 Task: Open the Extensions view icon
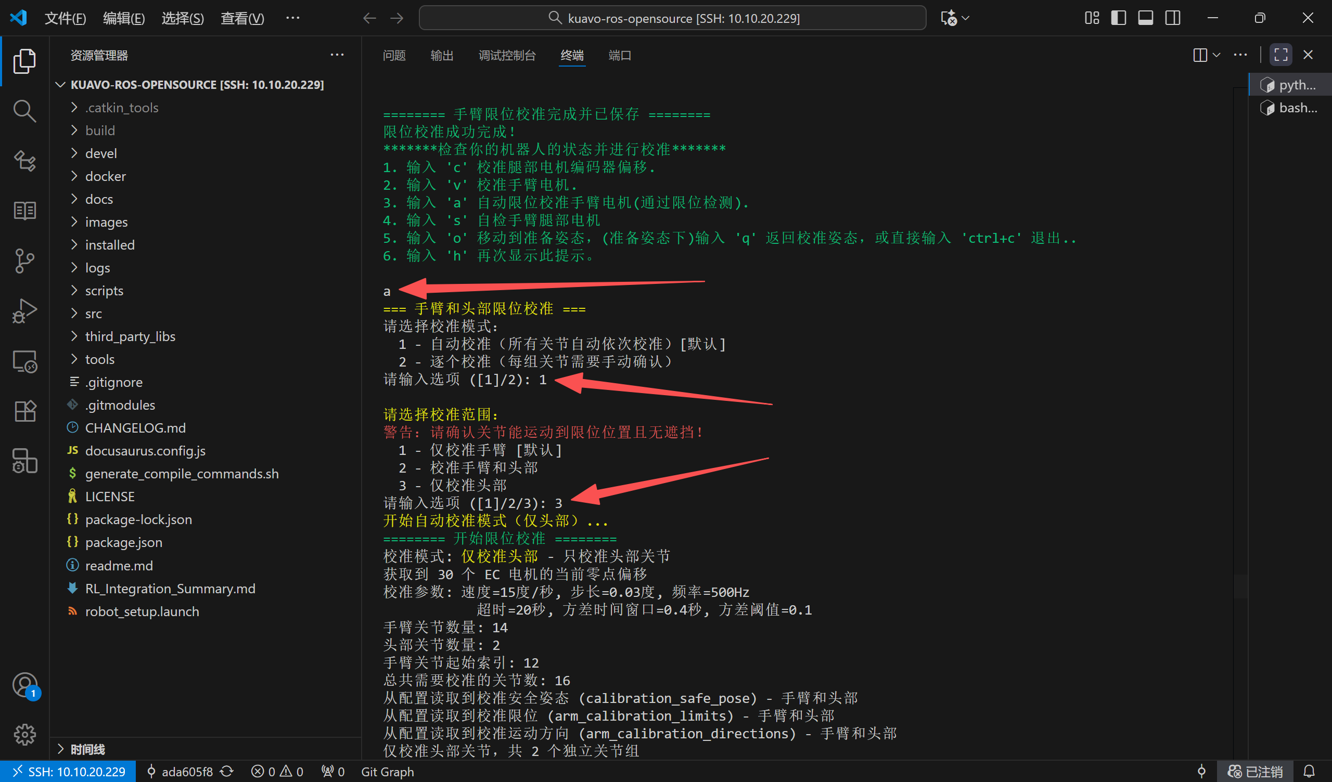[x=24, y=411]
